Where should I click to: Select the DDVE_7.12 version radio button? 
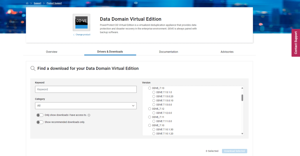(150, 109)
